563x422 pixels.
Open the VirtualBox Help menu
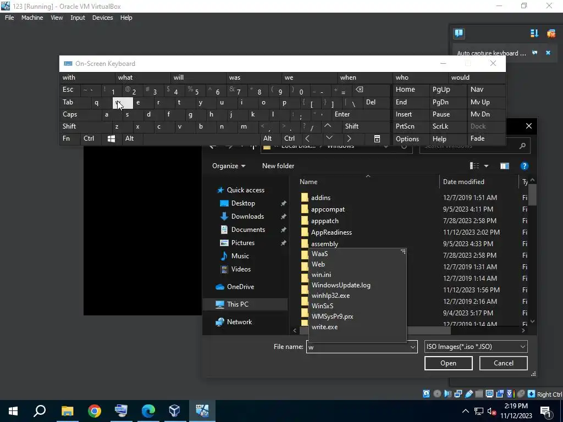(126, 18)
